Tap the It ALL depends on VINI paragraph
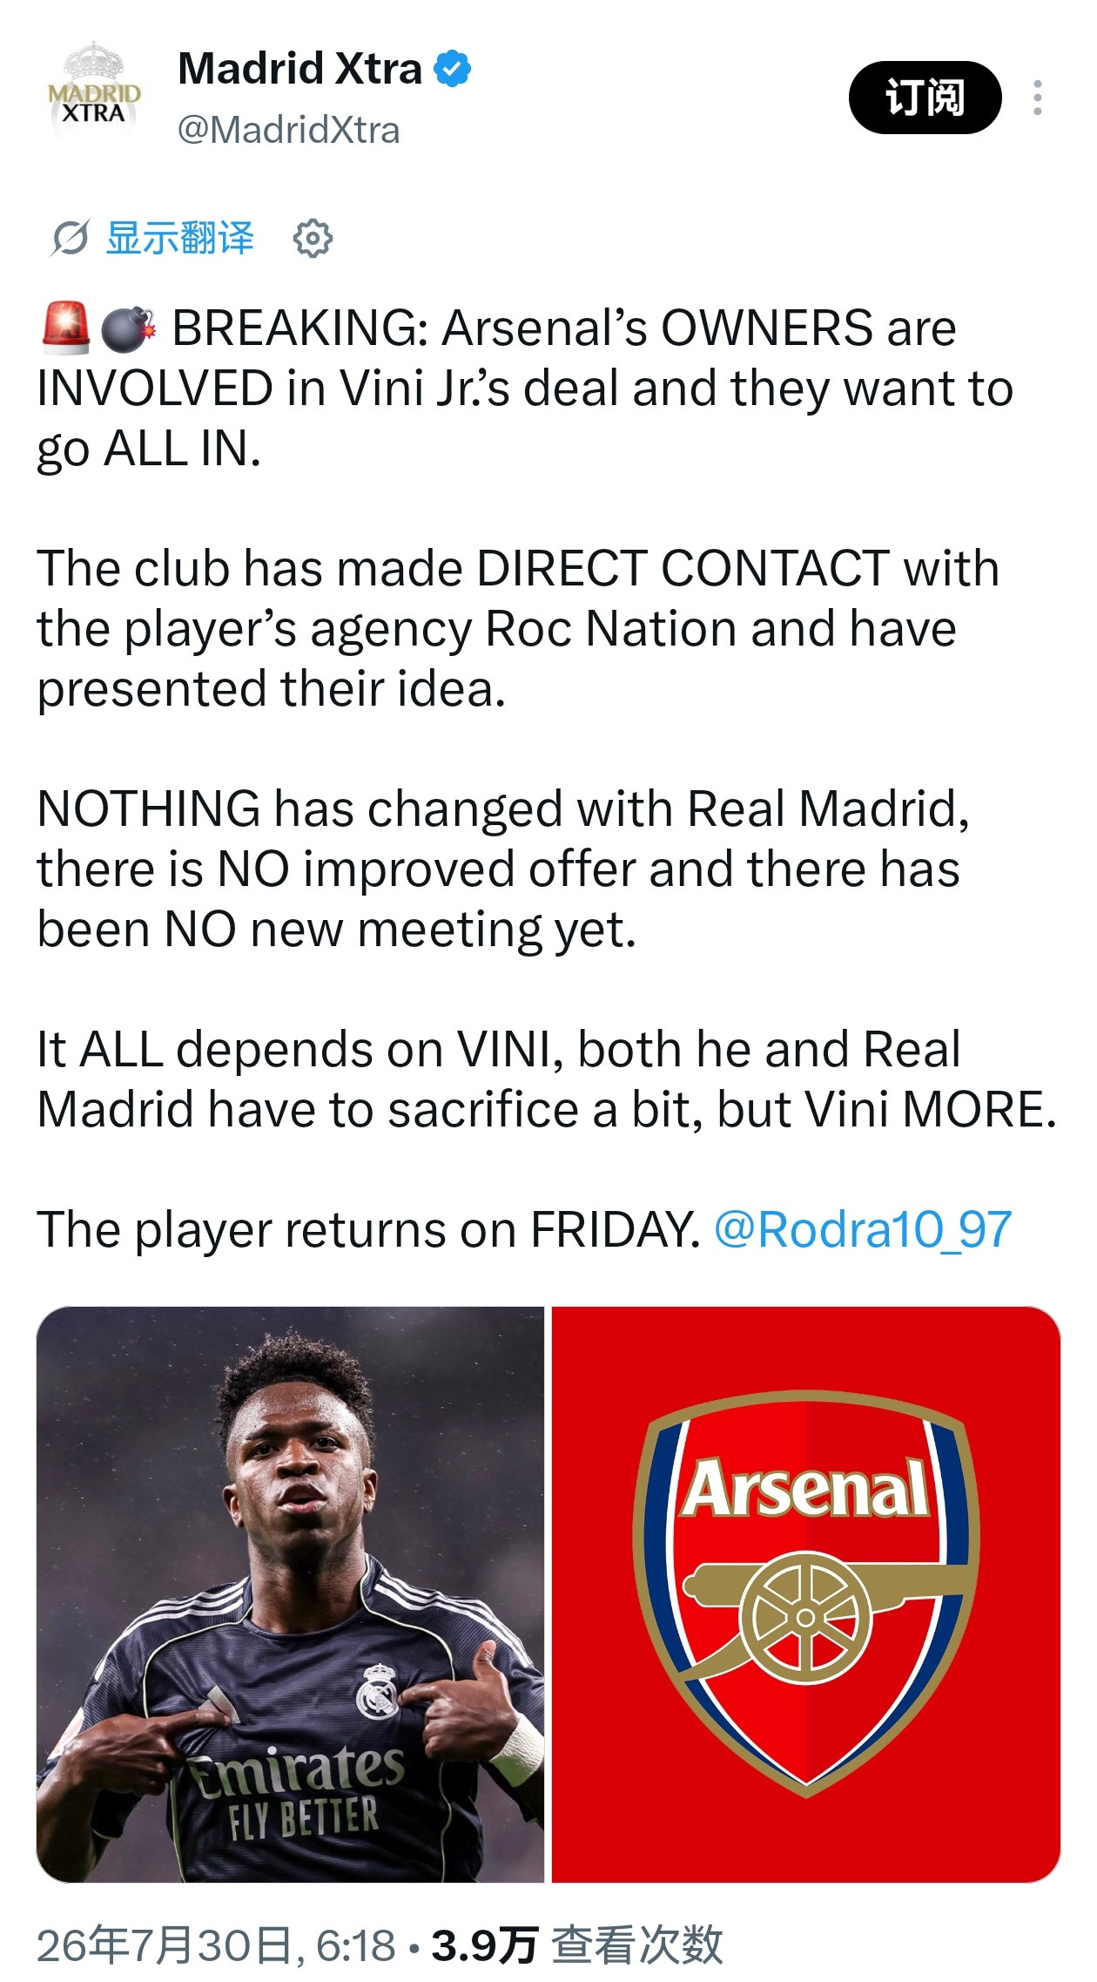This screenshot has height=1982, width=1097. tap(547, 1079)
